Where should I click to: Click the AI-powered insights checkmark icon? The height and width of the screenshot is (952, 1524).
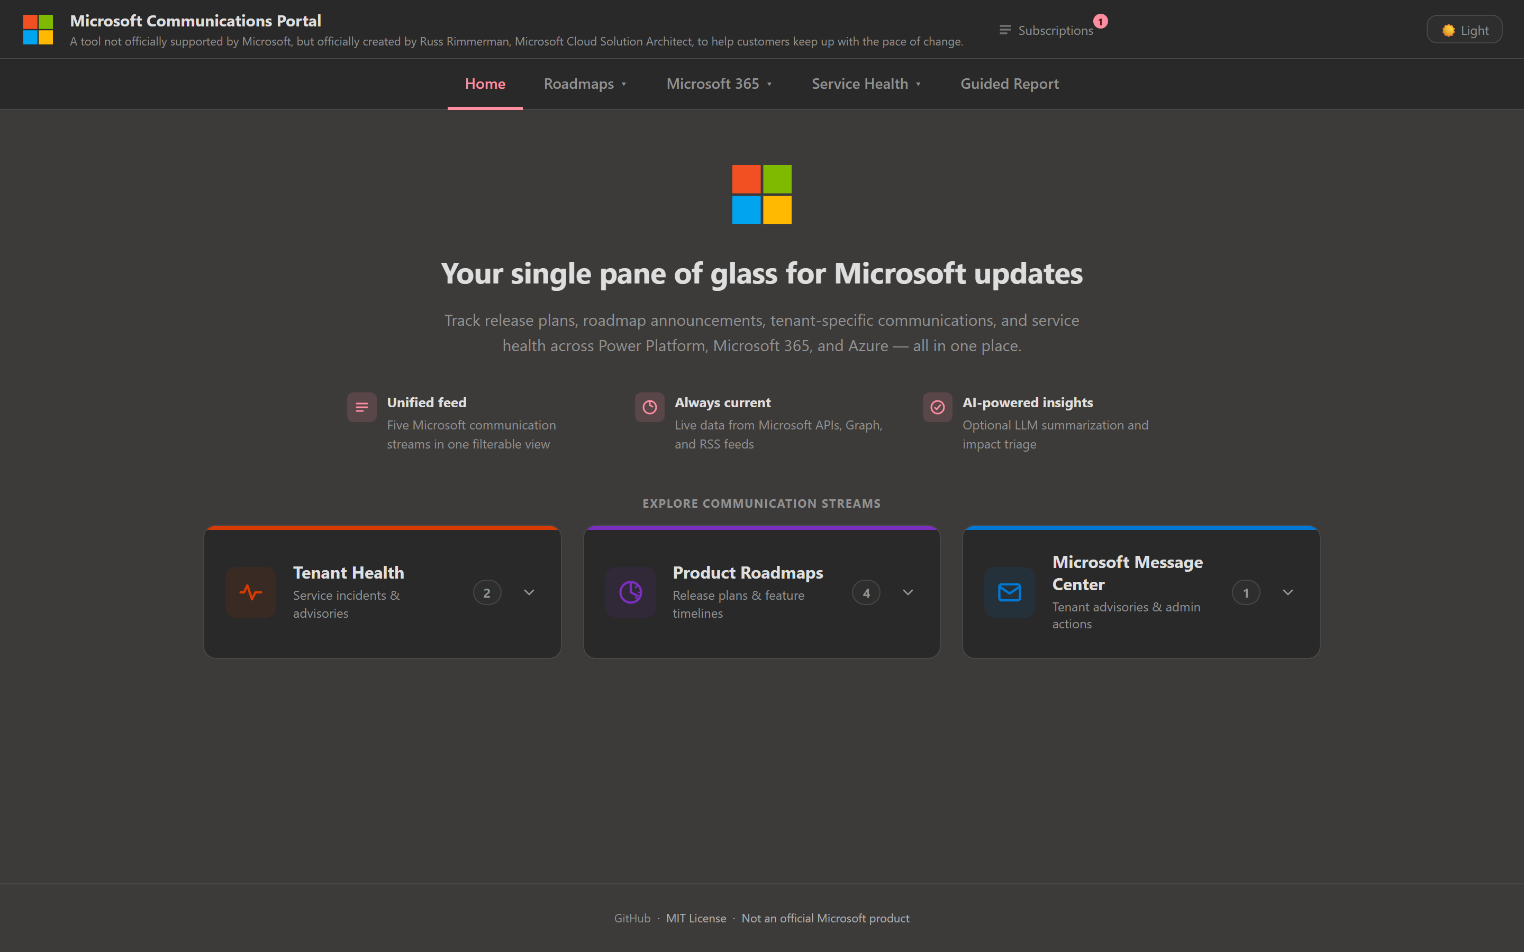click(937, 407)
